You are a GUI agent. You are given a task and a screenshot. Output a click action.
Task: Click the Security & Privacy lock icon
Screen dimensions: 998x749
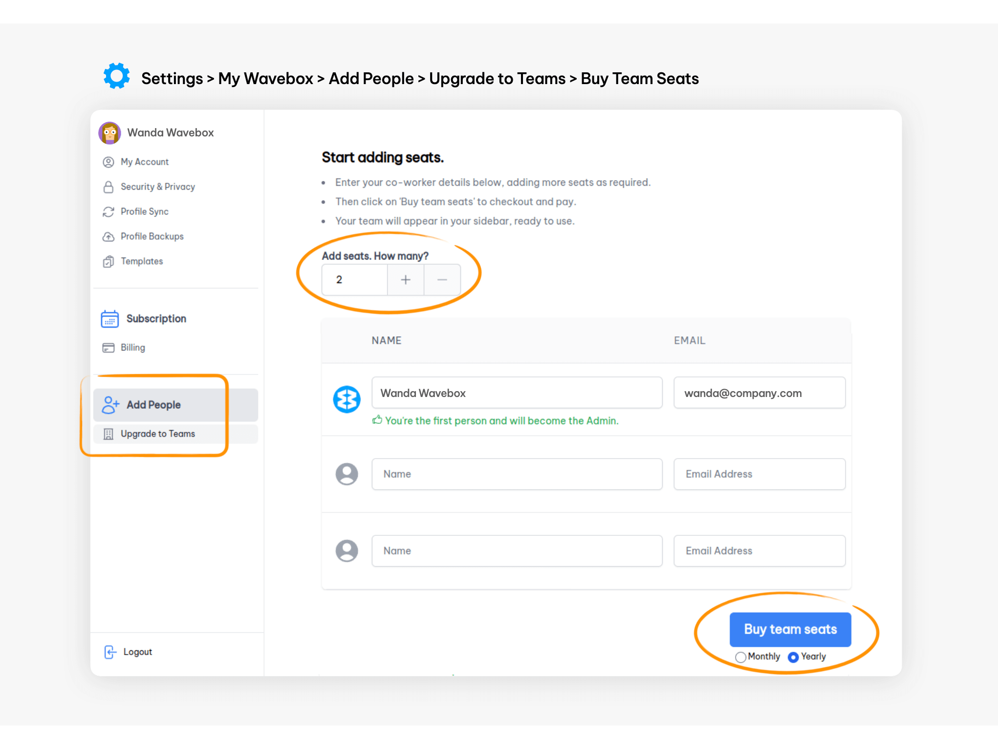pos(108,187)
